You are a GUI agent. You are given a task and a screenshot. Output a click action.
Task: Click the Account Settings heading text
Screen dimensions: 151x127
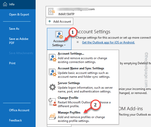coord(93,32)
